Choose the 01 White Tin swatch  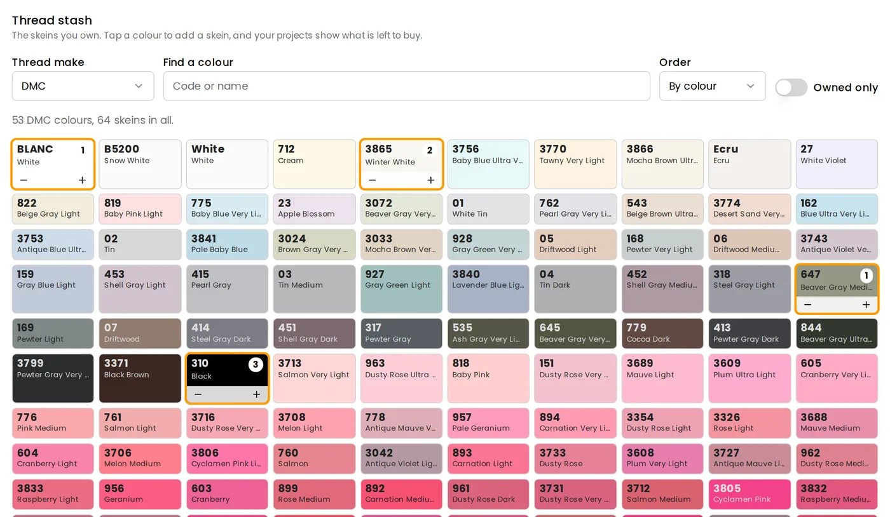pos(488,209)
